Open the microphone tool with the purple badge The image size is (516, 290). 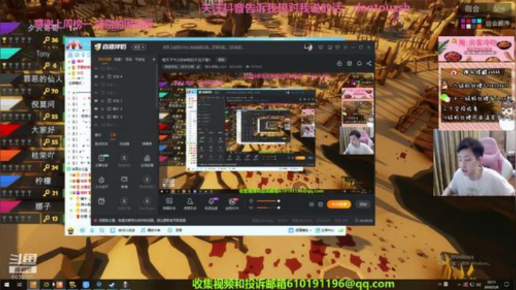coord(211,204)
